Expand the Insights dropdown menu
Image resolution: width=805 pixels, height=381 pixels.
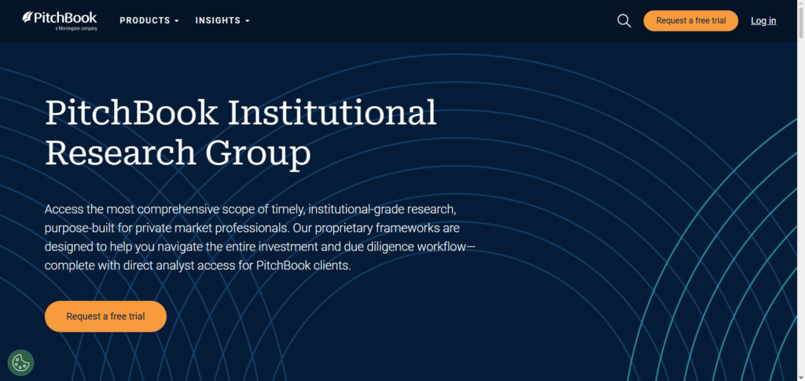click(222, 20)
